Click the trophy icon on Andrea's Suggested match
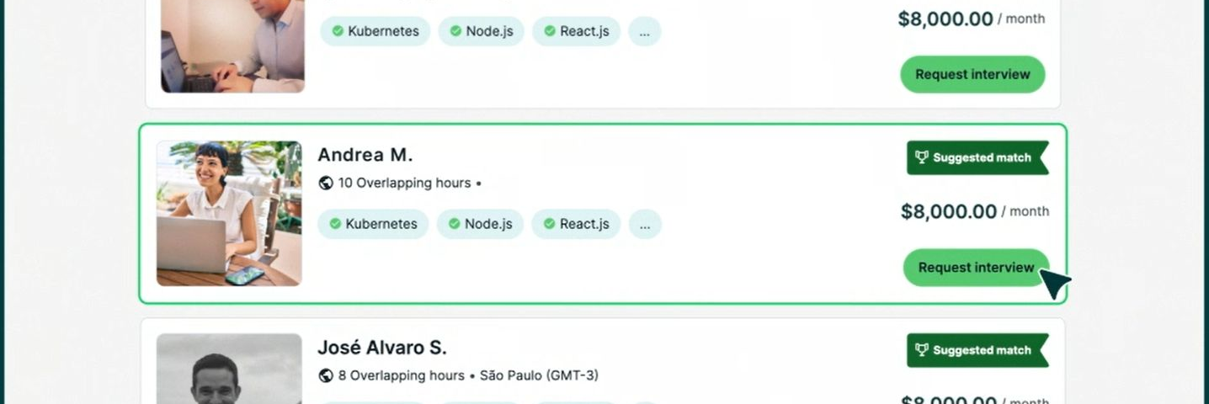This screenshot has width=1209, height=404. pos(922,157)
